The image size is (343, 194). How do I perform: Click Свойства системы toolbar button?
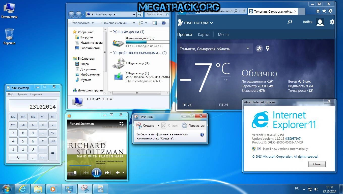coord(114,23)
